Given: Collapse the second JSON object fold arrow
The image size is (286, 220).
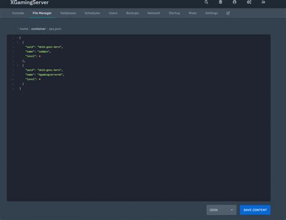Looking at the screenshot, I should tap(17, 66).
